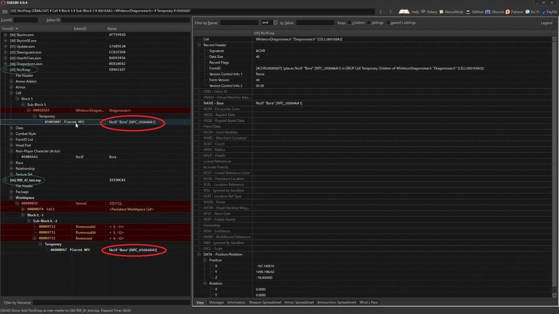Select the 05005007 Placed NPC record

(x=95, y=122)
